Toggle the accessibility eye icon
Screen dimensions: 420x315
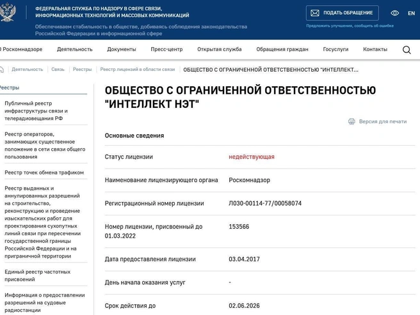[394, 13]
